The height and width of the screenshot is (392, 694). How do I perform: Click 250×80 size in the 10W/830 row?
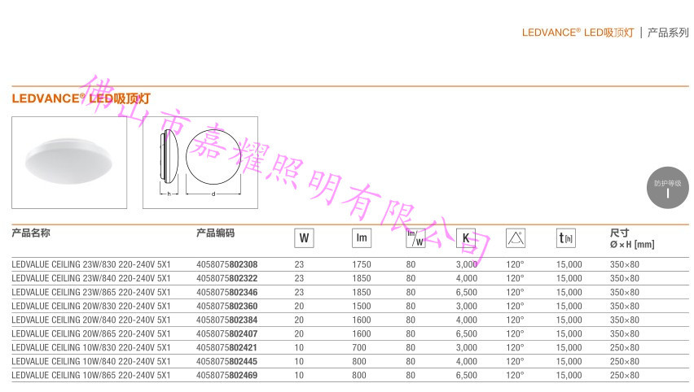coord(625,348)
